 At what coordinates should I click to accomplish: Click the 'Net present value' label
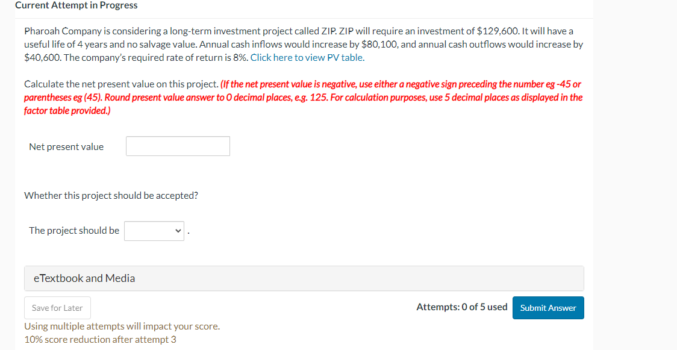pyautogui.click(x=66, y=146)
